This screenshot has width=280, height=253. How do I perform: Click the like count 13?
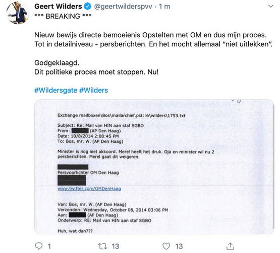pos(179,246)
